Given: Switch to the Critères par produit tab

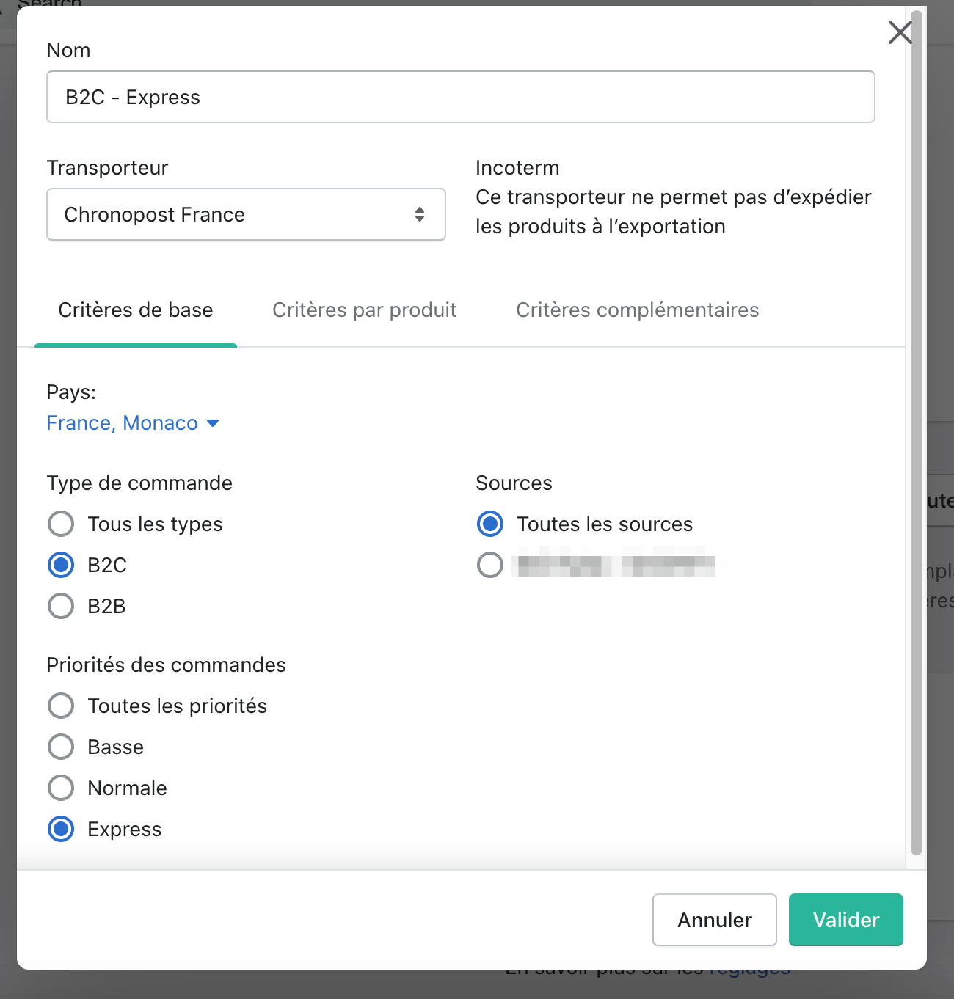Looking at the screenshot, I should point(364,310).
